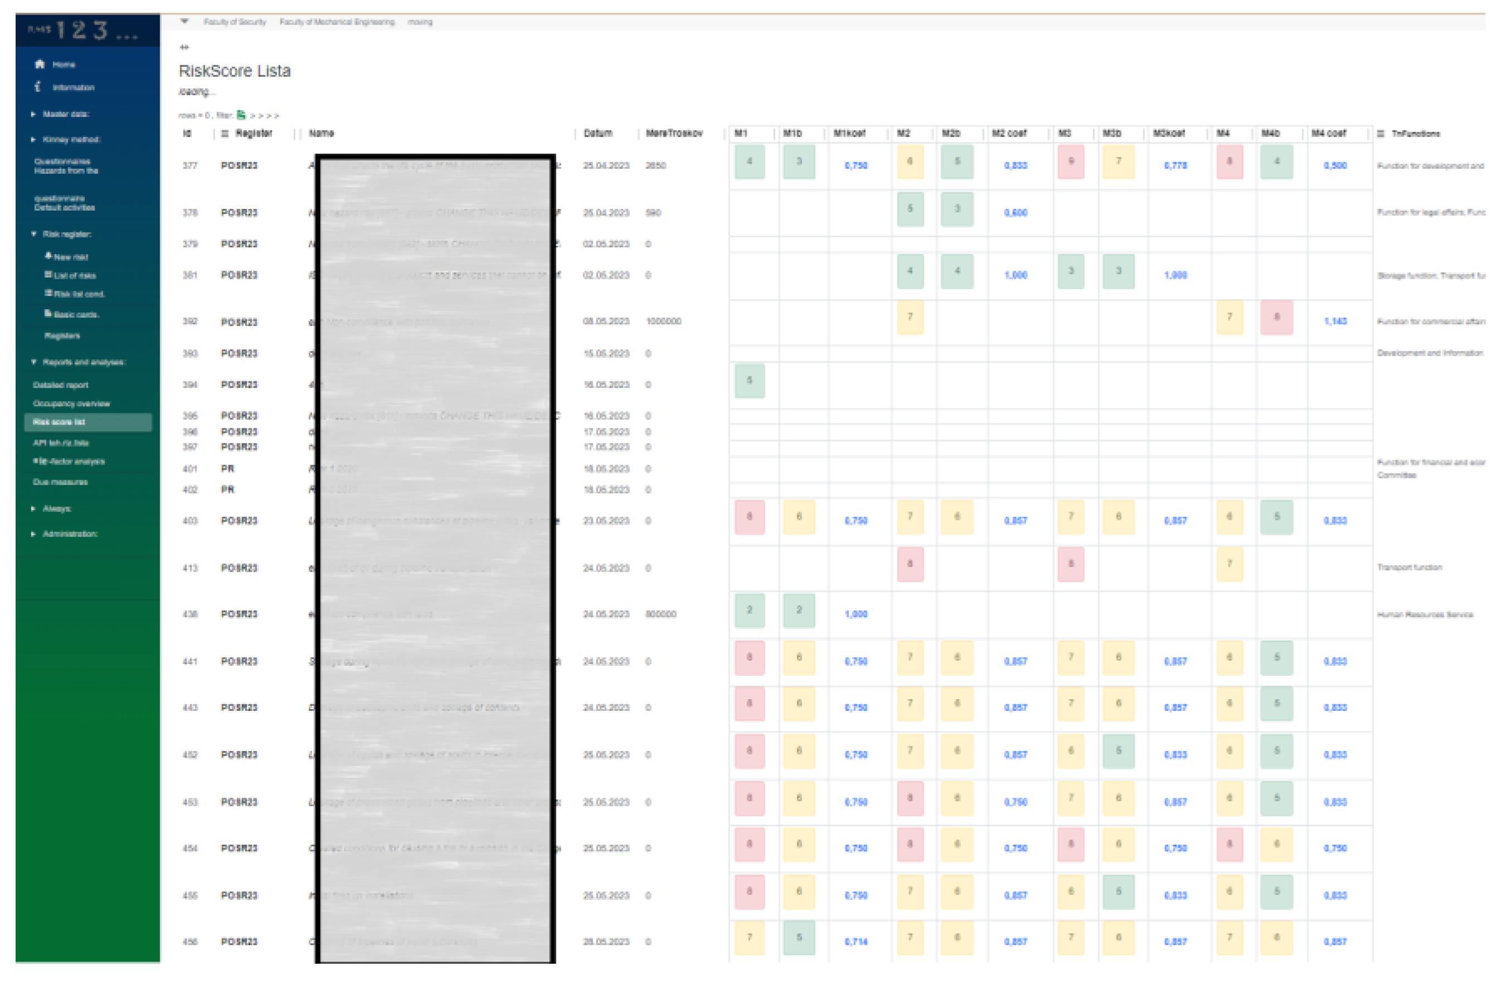Click the Risk list cond. table icon
The height and width of the screenshot is (981, 1505).
pyautogui.click(x=48, y=293)
